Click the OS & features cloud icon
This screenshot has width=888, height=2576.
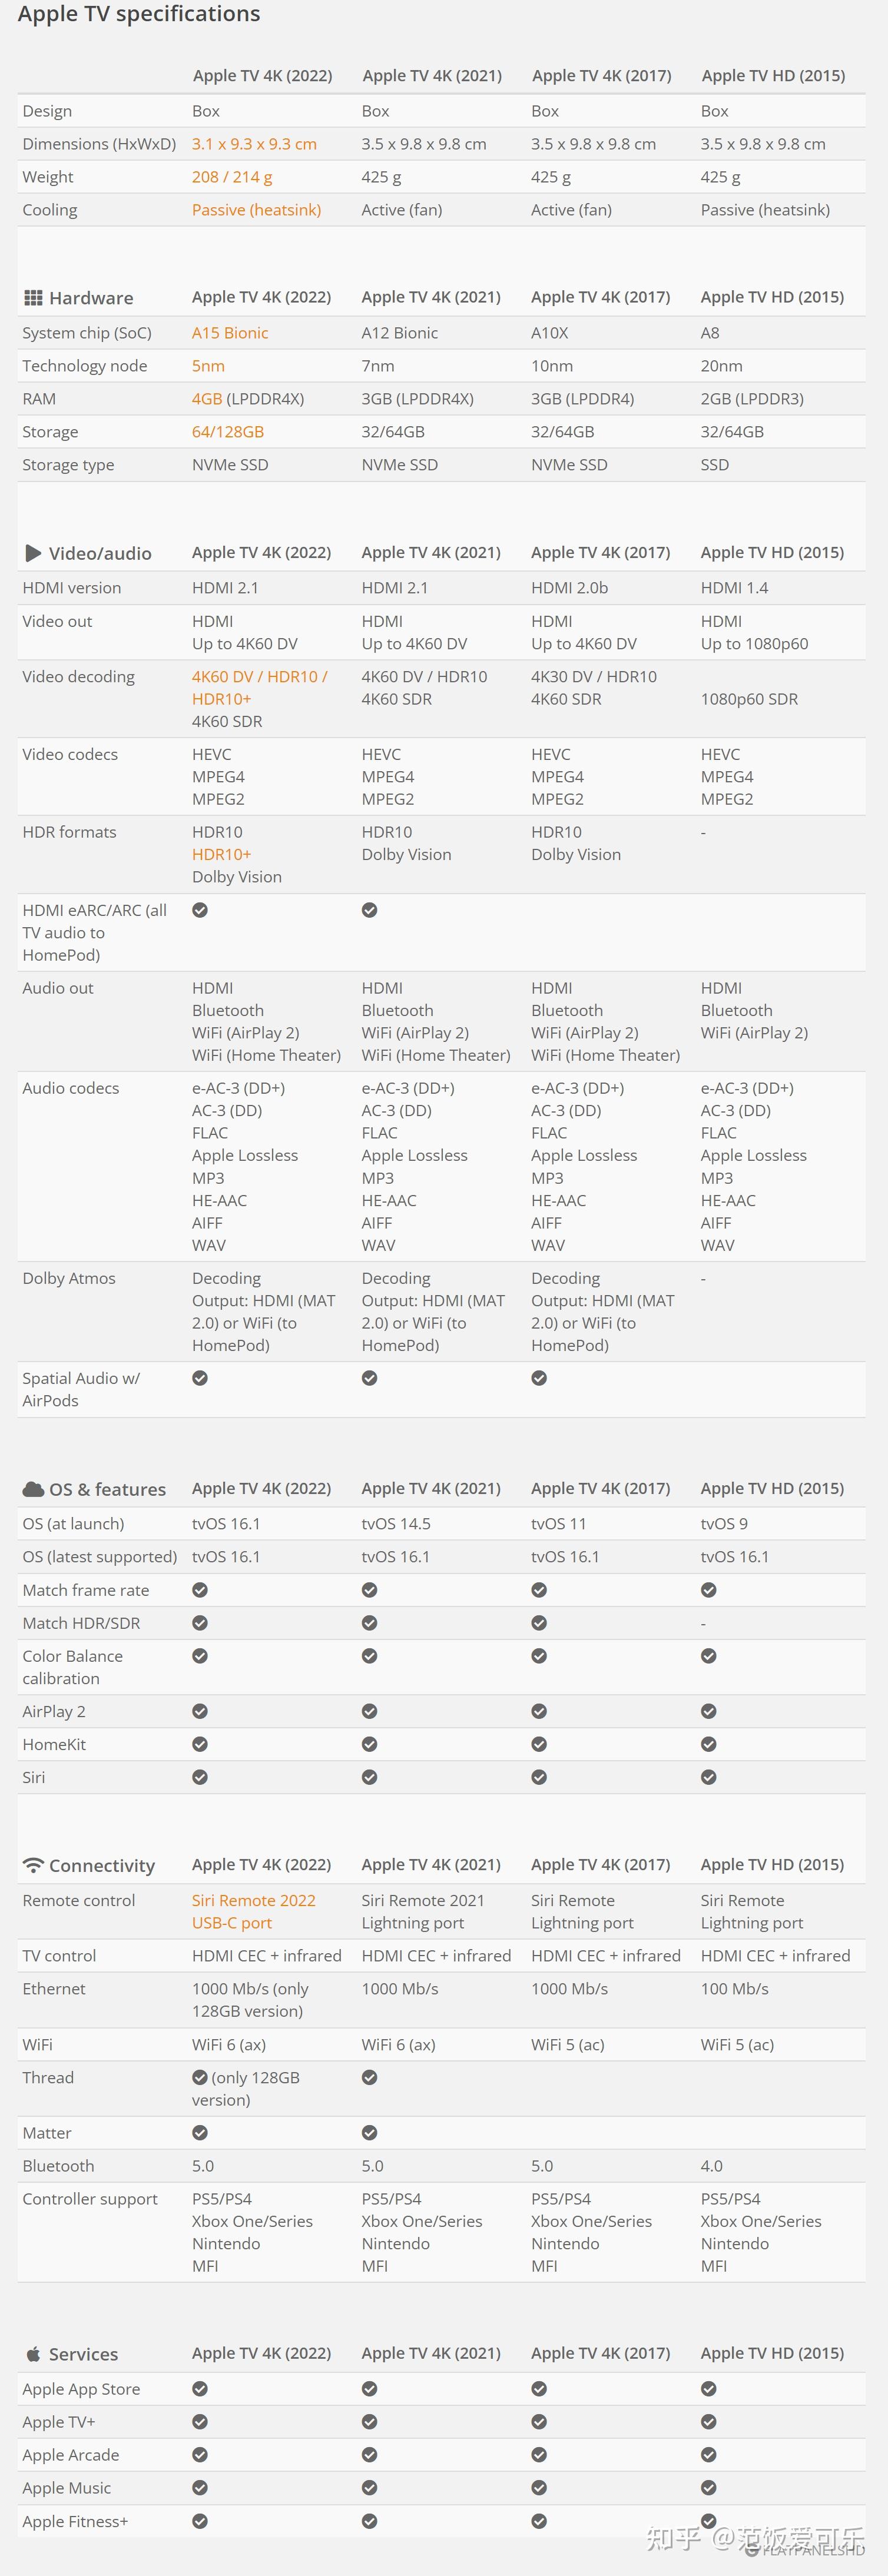33,1489
